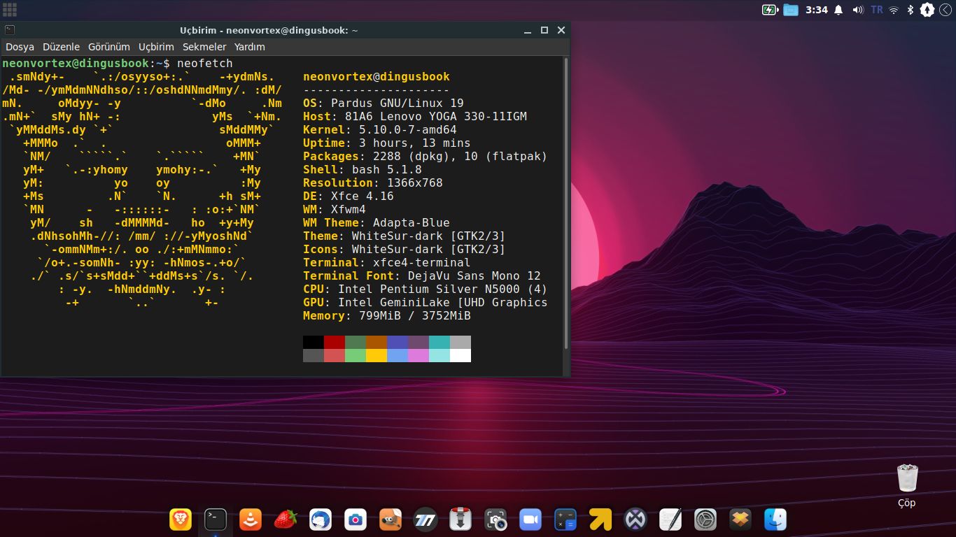Open the Wi-Fi status indicator

click(894, 10)
